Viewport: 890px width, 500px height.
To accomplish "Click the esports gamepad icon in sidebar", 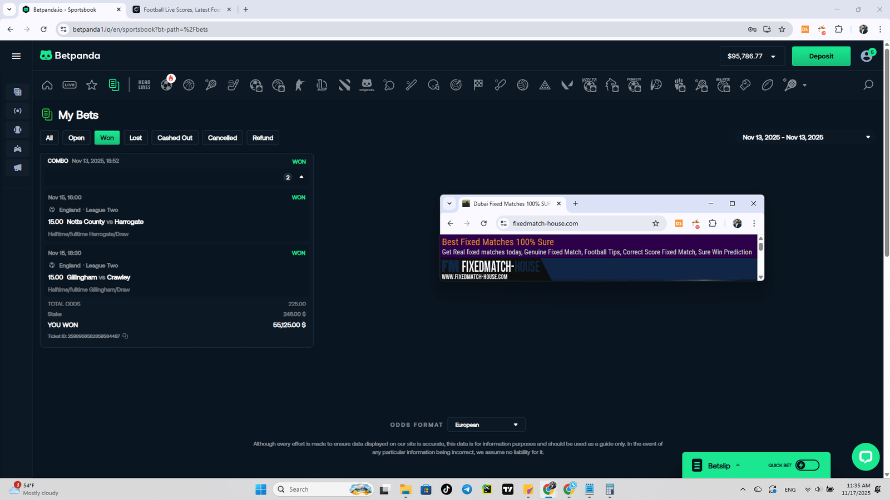I will (x=17, y=148).
